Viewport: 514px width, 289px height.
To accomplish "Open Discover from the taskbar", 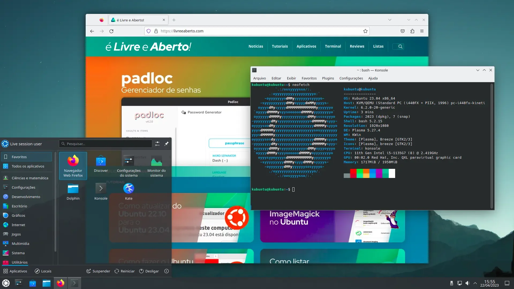I will [x=33, y=283].
